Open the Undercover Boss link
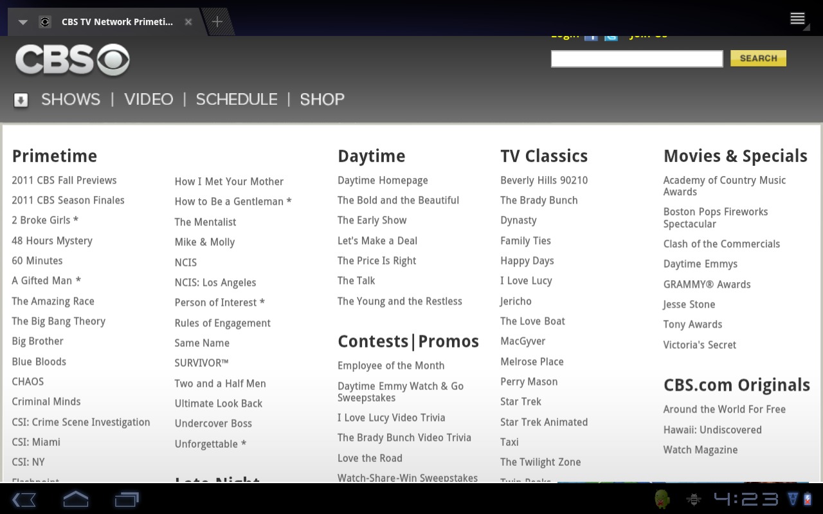The height and width of the screenshot is (514, 823). coord(213,423)
